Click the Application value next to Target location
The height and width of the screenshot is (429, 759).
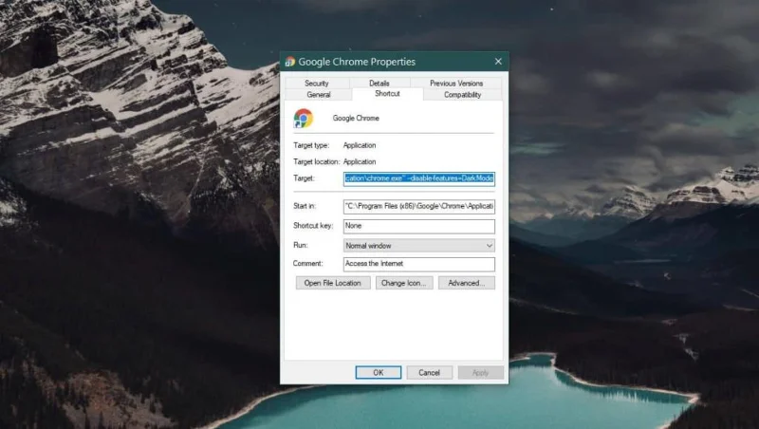coord(360,161)
